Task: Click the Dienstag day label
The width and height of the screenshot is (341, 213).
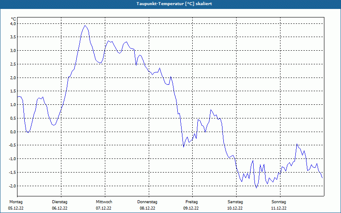Action: pos(60,202)
